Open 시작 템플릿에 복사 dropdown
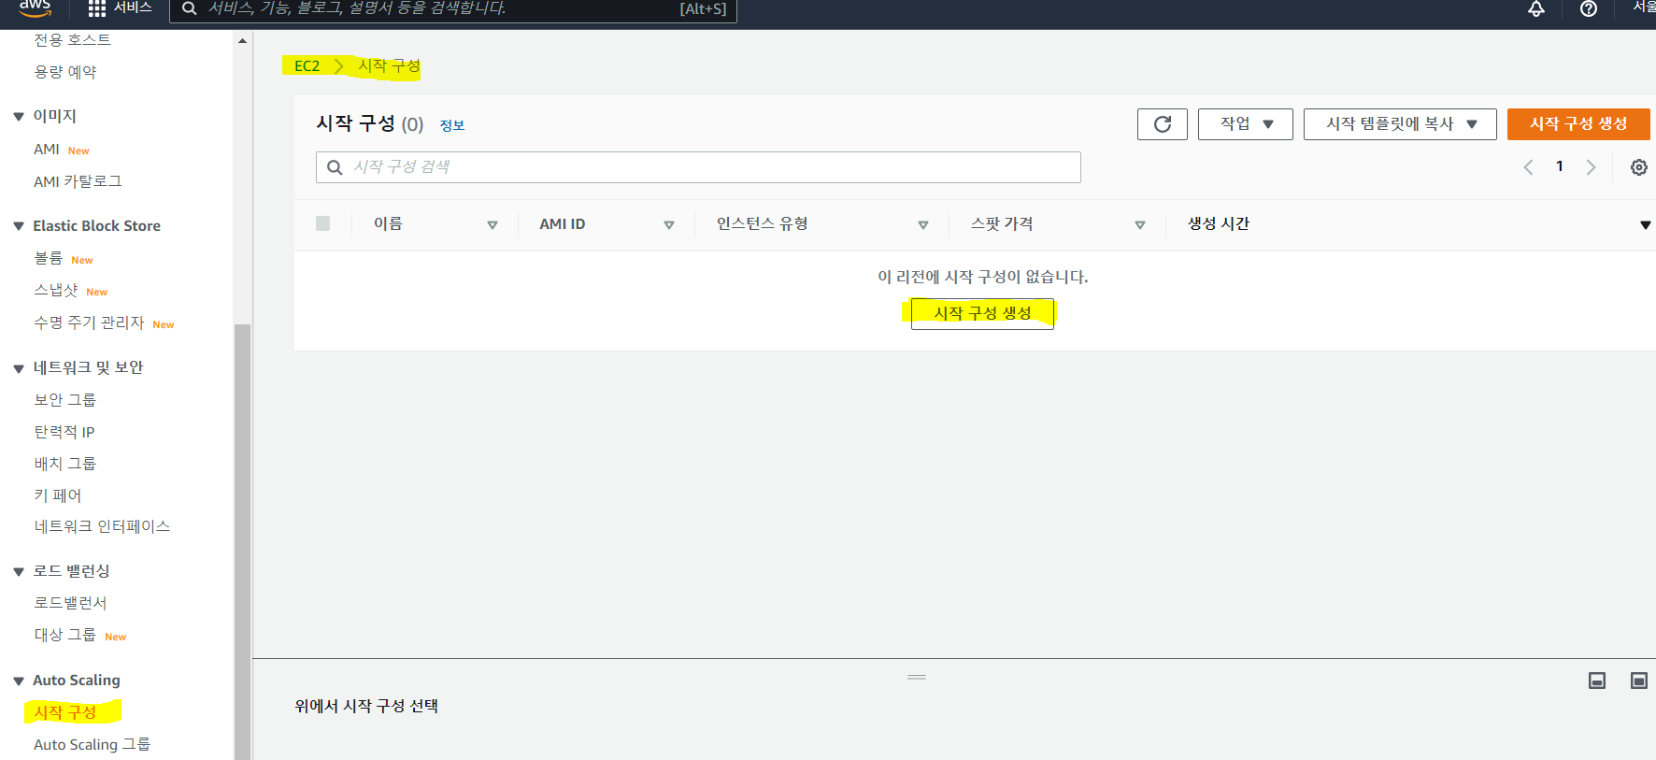The width and height of the screenshot is (1656, 760). (1400, 124)
